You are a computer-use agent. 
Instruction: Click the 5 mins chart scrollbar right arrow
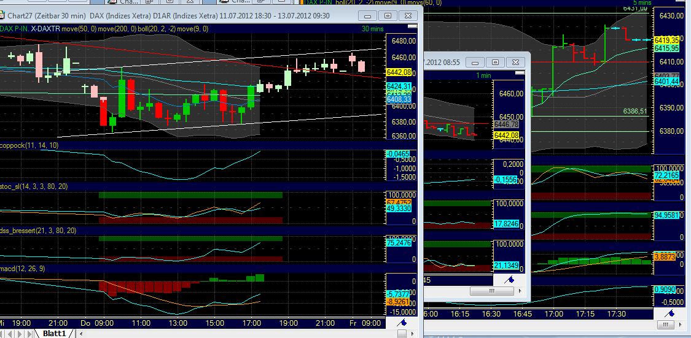(681, 325)
